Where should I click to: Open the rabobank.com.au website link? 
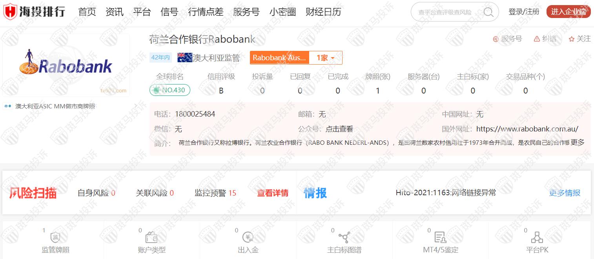tap(527, 129)
